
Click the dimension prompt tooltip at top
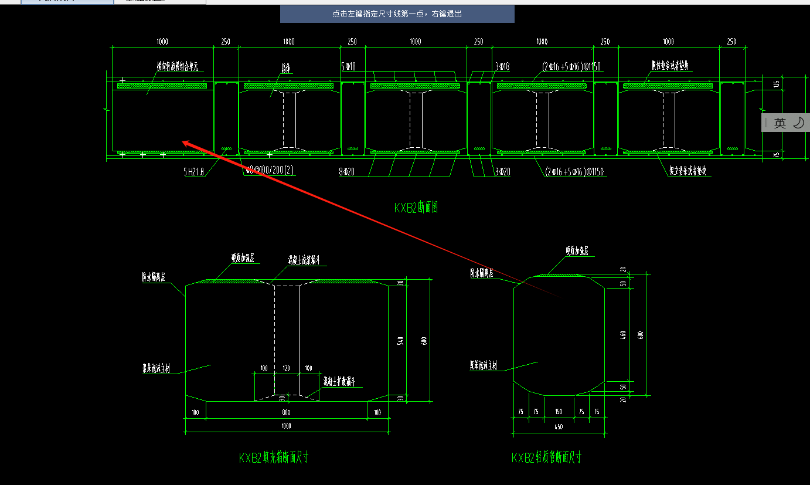pos(397,14)
